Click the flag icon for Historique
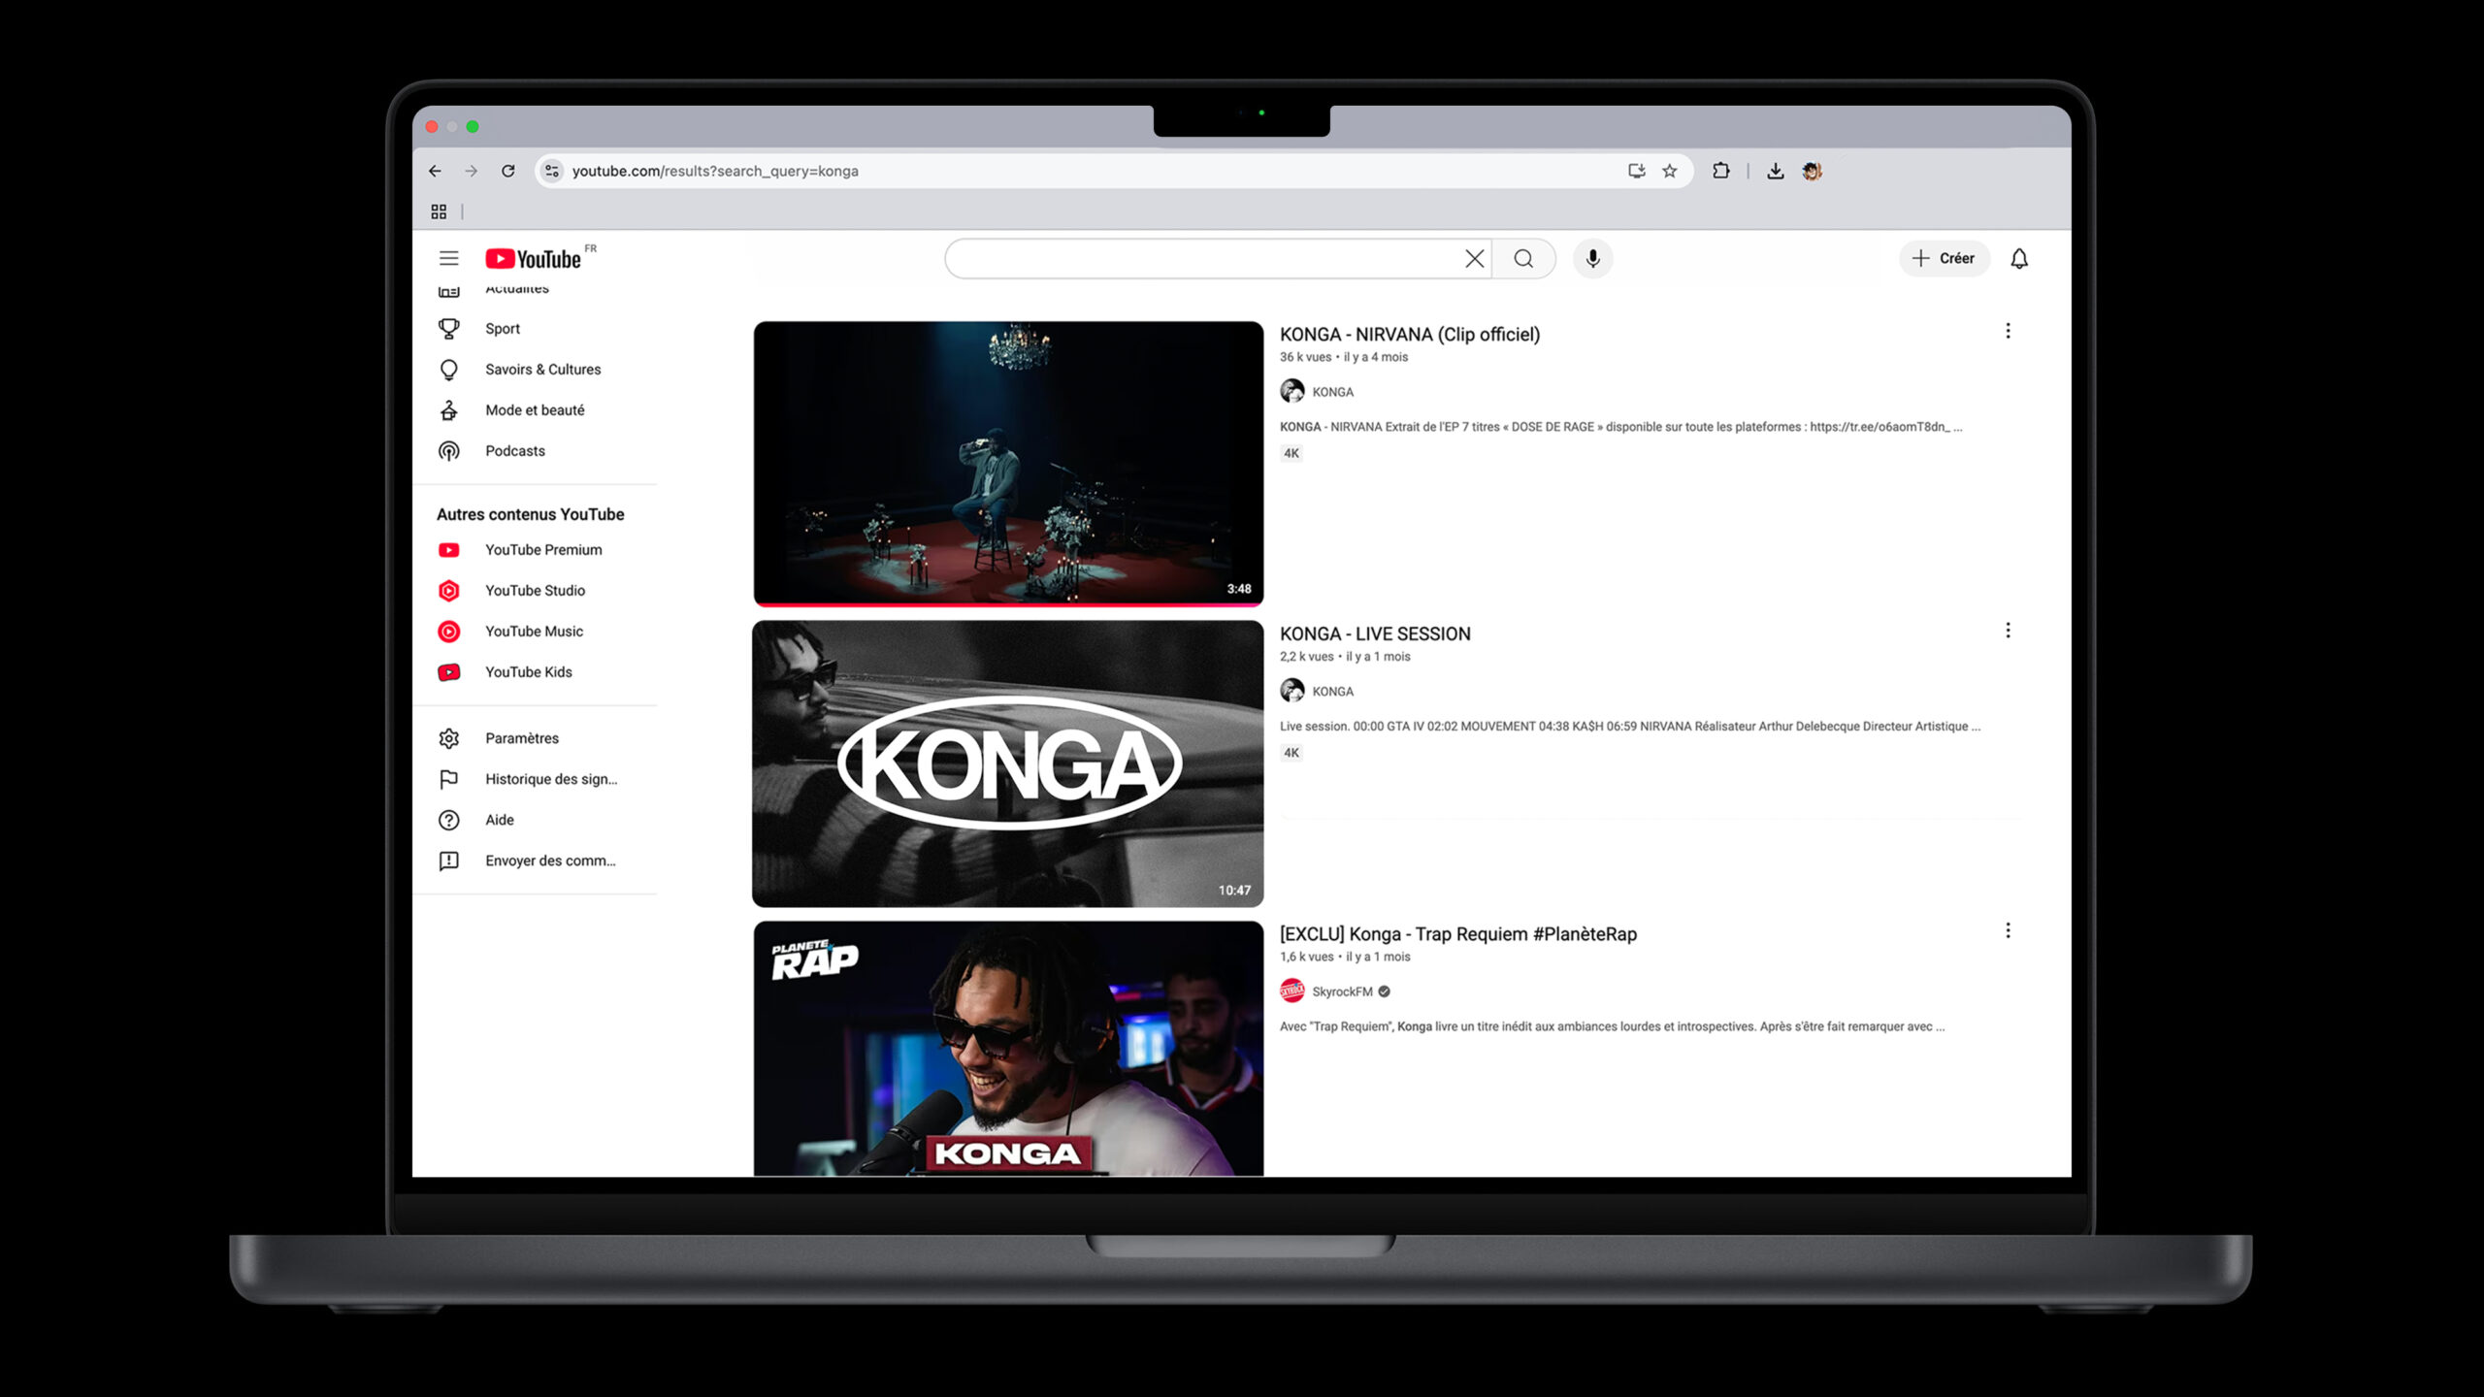This screenshot has height=1397, width=2484. (448, 779)
